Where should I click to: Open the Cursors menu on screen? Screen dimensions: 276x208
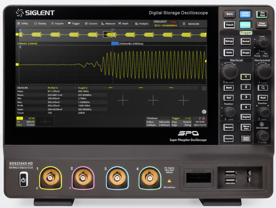(x=91, y=24)
